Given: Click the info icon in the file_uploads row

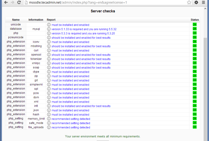Looking at the screenshot, I should [49, 127].
